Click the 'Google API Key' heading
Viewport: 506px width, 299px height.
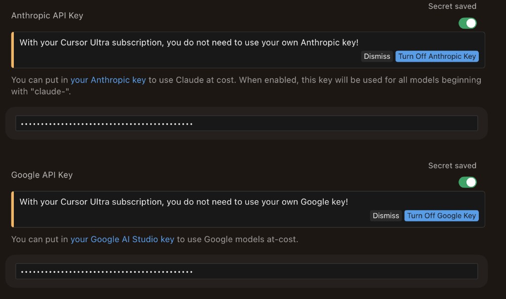pyautogui.click(x=42, y=175)
